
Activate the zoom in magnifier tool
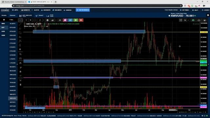tap(20, 54)
